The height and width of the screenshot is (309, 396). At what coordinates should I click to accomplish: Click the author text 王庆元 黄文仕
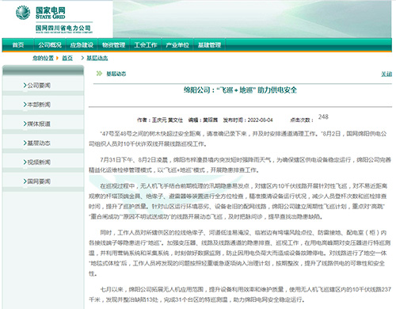pyautogui.click(x=167, y=120)
